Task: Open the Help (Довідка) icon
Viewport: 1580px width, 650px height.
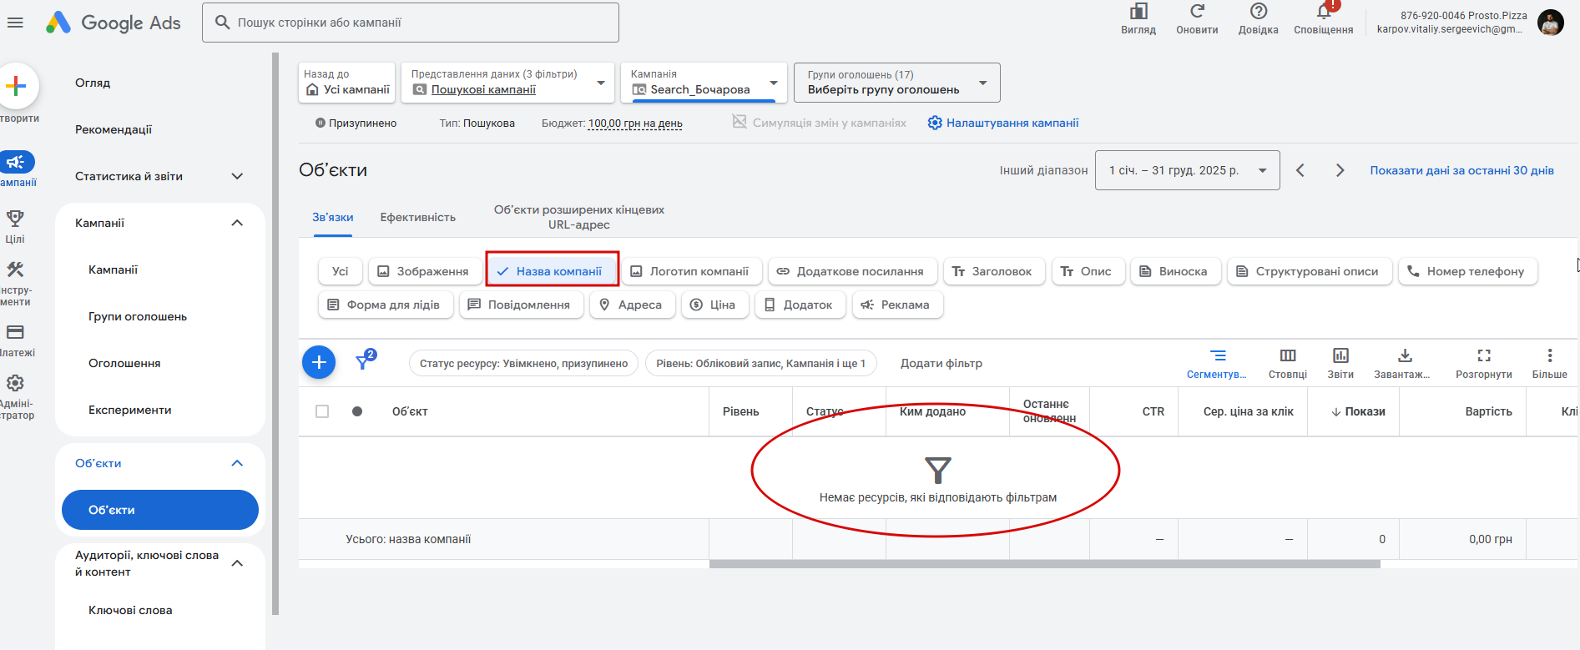Action: coord(1258,12)
